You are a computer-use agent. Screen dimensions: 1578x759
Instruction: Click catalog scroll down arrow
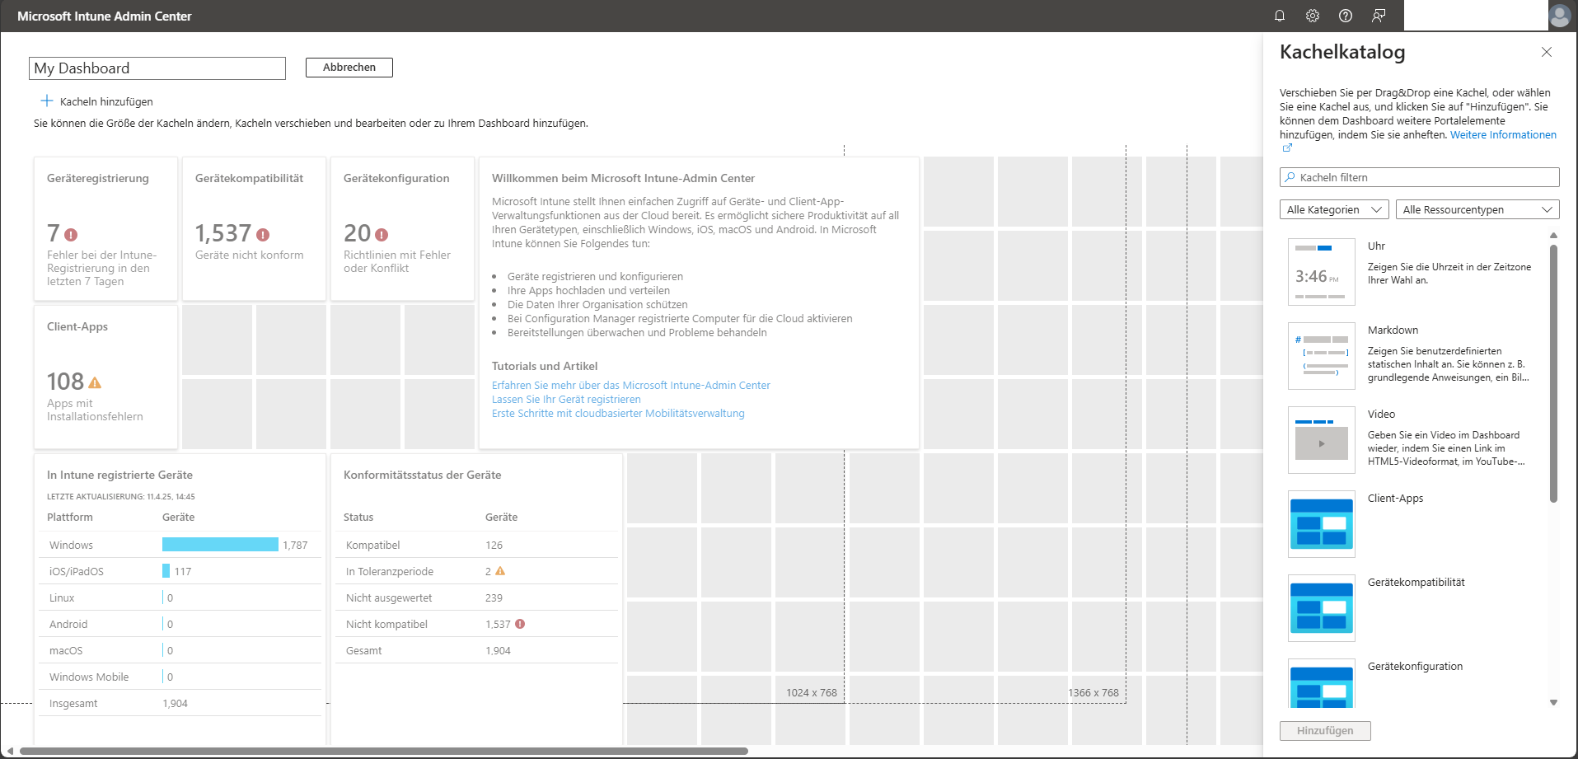[x=1553, y=703]
